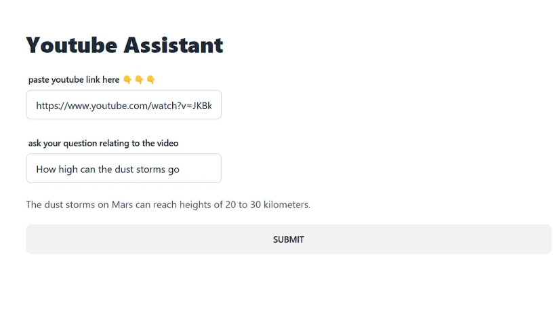This screenshot has width=555, height=318.
Task: Click the middle pointing-down hand emoji
Action: [139, 80]
